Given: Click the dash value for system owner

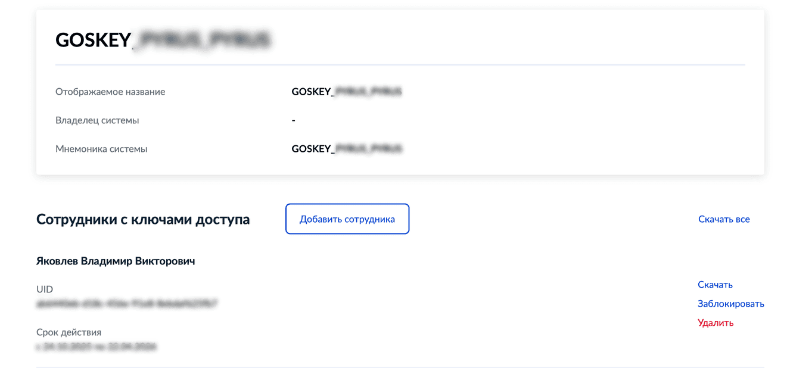Looking at the screenshot, I should pyautogui.click(x=294, y=120).
